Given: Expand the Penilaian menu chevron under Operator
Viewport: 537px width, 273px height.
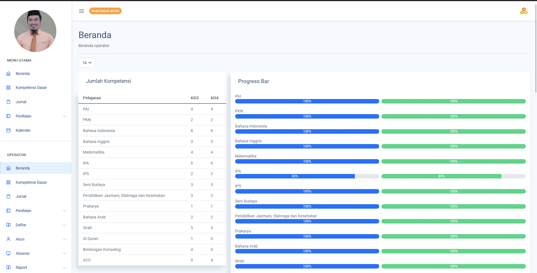Looking at the screenshot, I should point(65,211).
